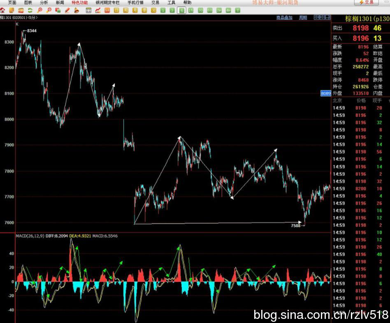Open the 周期 period dropdown link
Viewport: 390px width, 323px height.
[x=303, y=17]
